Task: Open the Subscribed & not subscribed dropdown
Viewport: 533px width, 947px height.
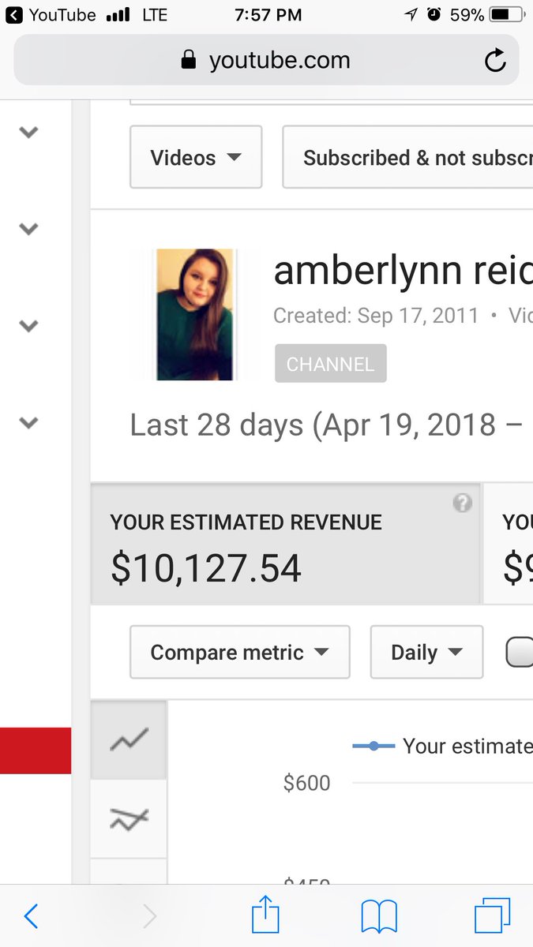Action: point(407,157)
